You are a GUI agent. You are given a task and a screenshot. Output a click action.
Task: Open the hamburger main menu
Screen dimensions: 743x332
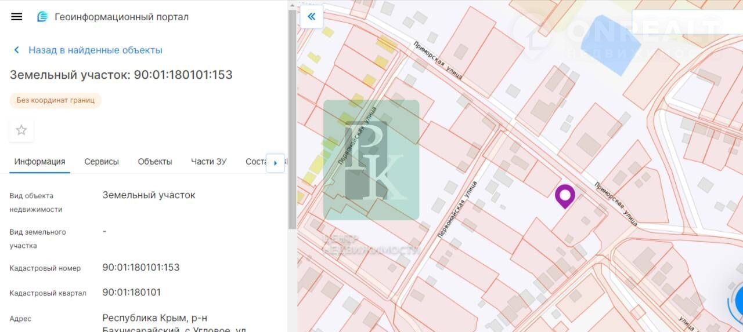(17, 17)
